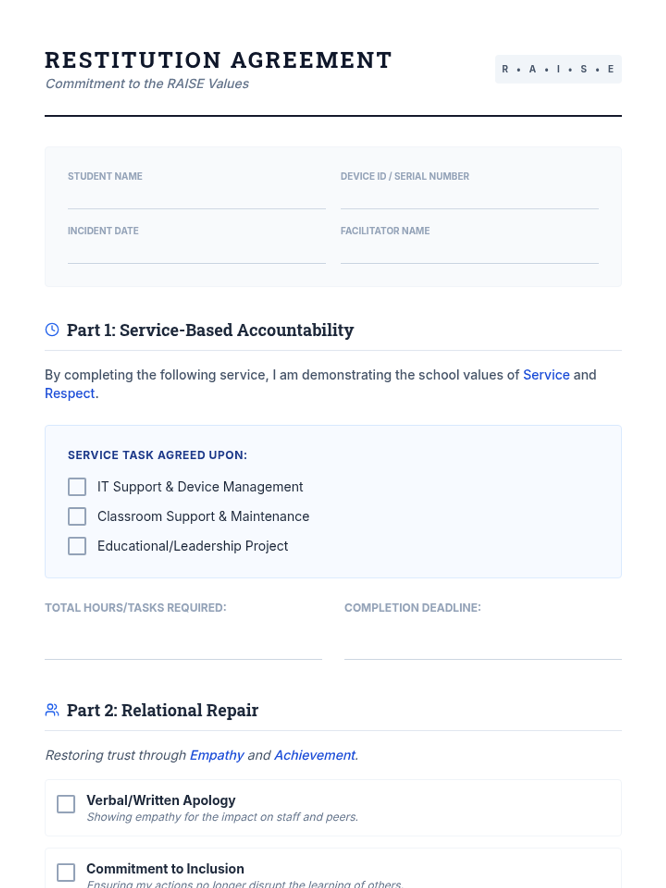Click the blue Respect value link
Viewport: 666px width, 888px height.
coord(70,393)
